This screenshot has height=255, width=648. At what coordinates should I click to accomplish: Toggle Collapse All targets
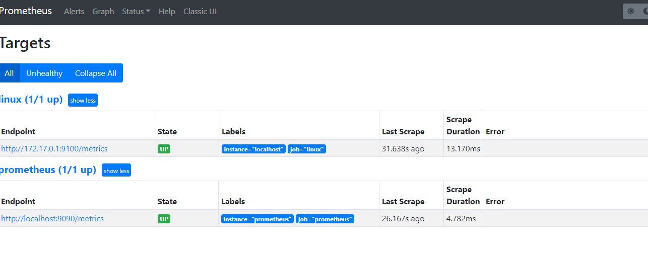point(96,73)
